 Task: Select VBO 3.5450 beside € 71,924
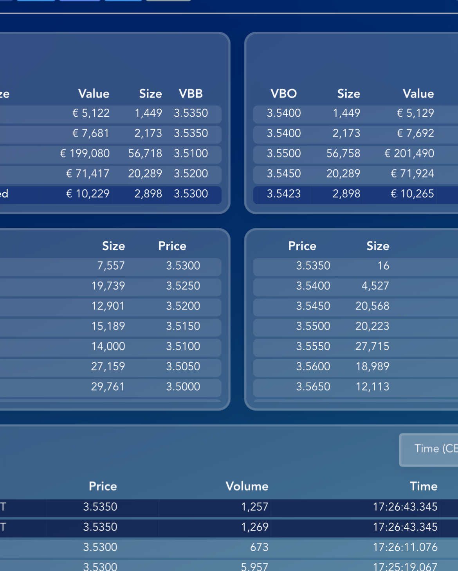point(284,174)
